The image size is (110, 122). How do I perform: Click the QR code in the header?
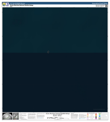click(106, 6)
